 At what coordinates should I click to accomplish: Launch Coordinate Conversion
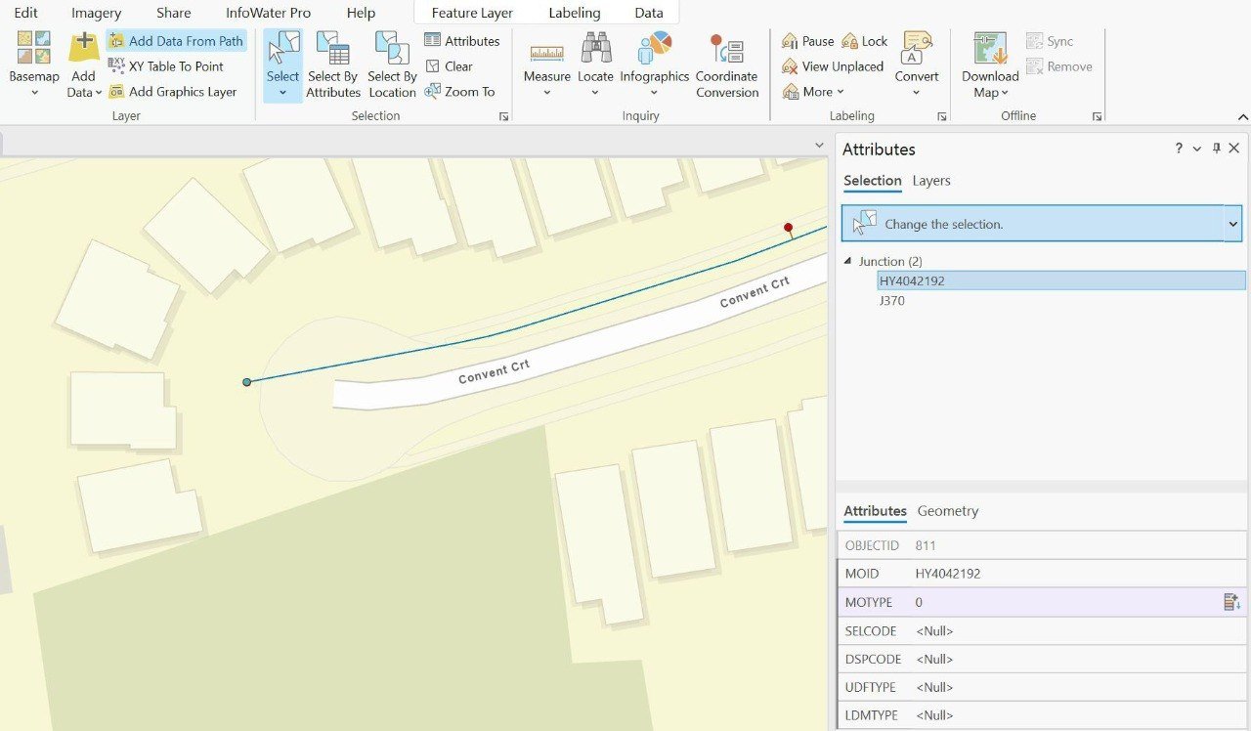click(x=727, y=64)
